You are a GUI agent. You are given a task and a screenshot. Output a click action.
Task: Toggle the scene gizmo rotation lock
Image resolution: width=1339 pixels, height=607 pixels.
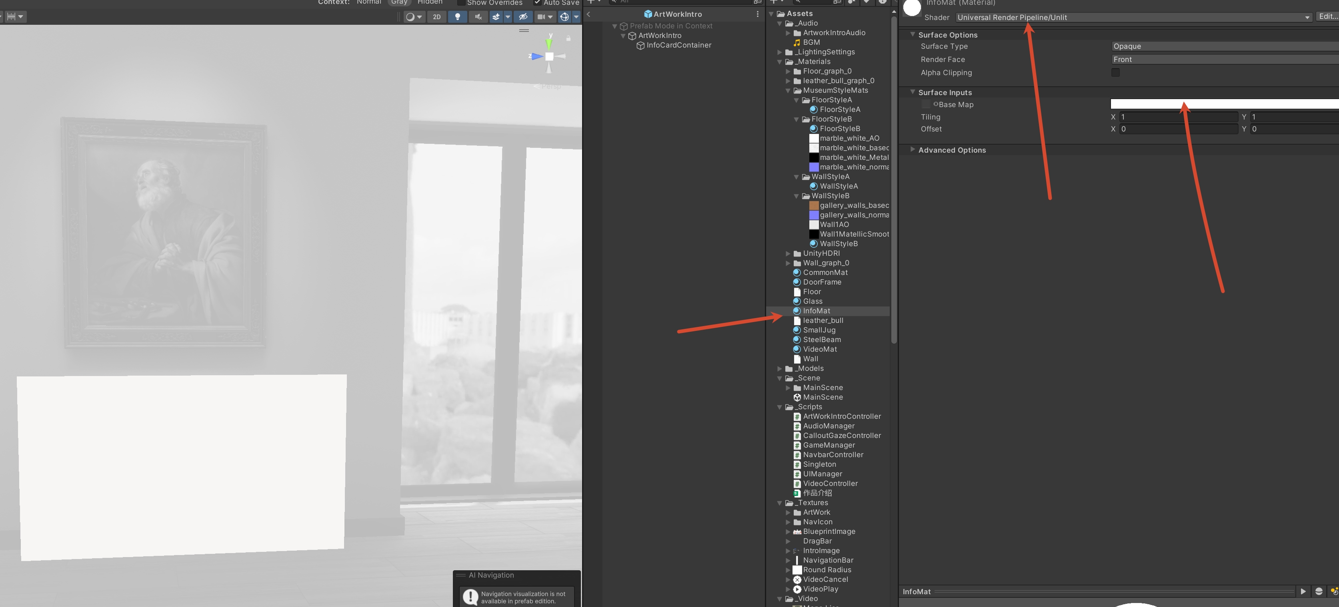coord(568,38)
